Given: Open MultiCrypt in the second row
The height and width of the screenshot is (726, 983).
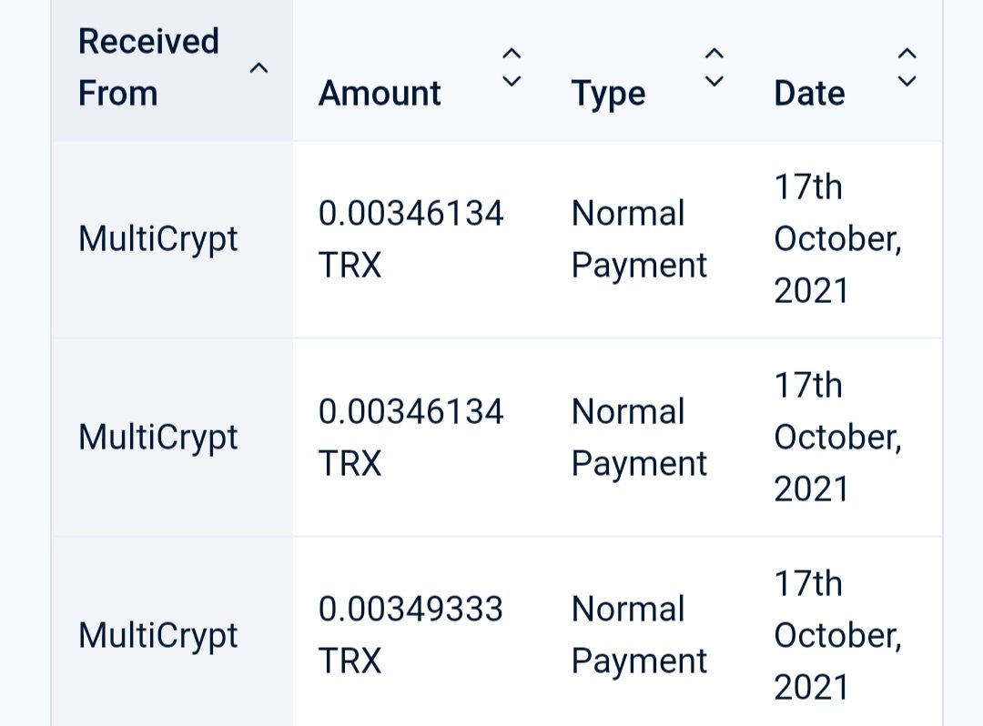Looking at the screenshot, I should (158, 438).
